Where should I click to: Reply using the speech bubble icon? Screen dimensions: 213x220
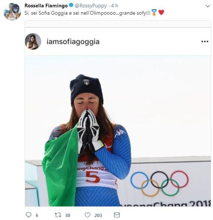pos(29,215)
